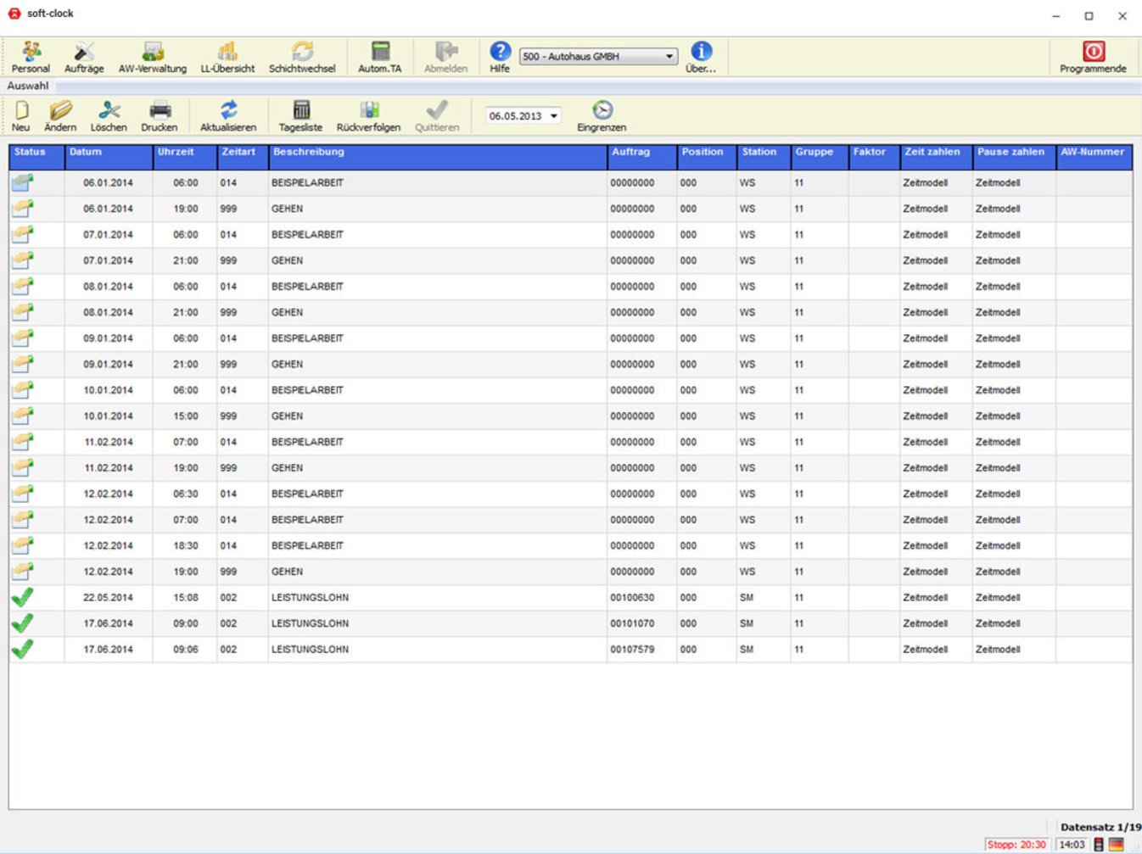Click the Ändern folder icon
Image resolution: width=1142 pixels, height=854 pixels.
coord(60,109)
